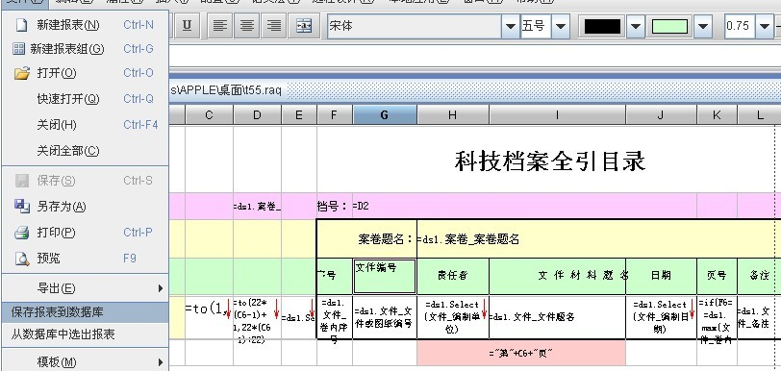Expand the background color dropdown arrow
The width and height of the screenshot is (781, 371).
pyautogui.click(x=703, y=26)
